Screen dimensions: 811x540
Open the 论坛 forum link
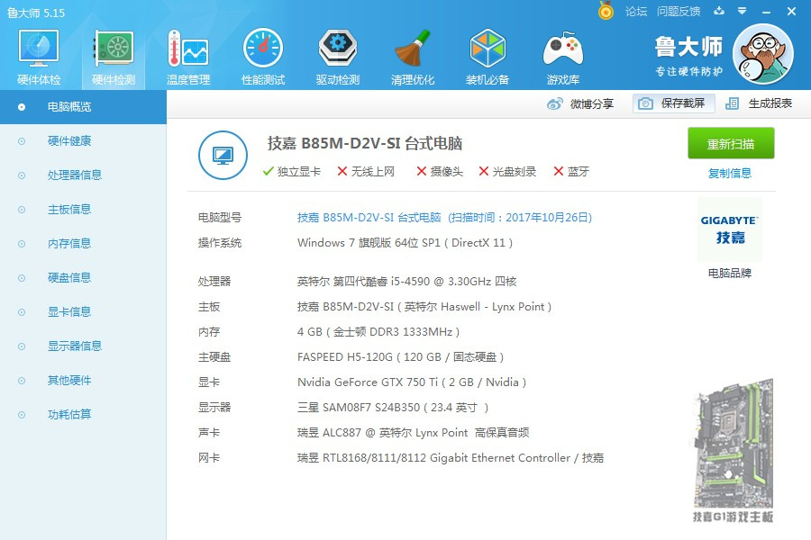[x=636, y=12]
